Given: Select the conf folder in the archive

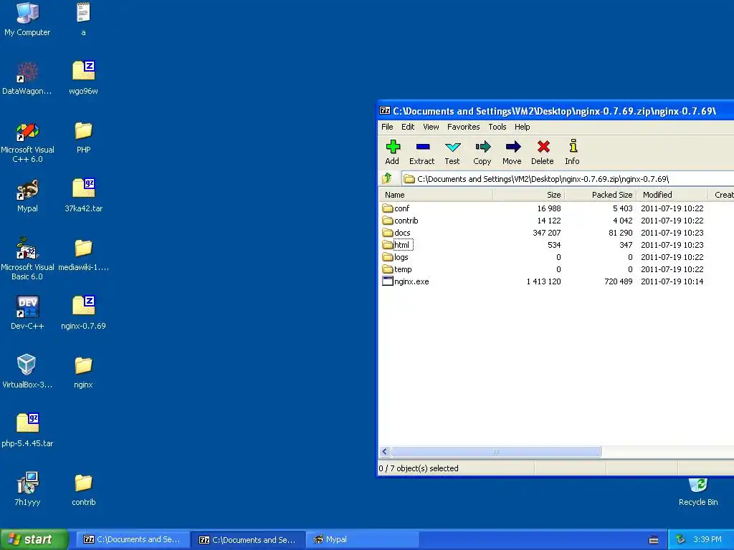Looking at the screenshot, I should (396, 208).
